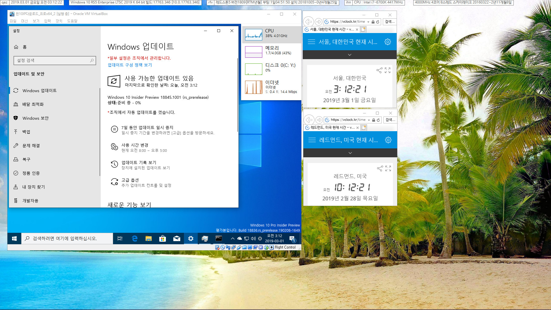This screenshot has width=551, height=310.
Task: Click fullscreen icon in Redmond clock card
Action: point(388,168)
